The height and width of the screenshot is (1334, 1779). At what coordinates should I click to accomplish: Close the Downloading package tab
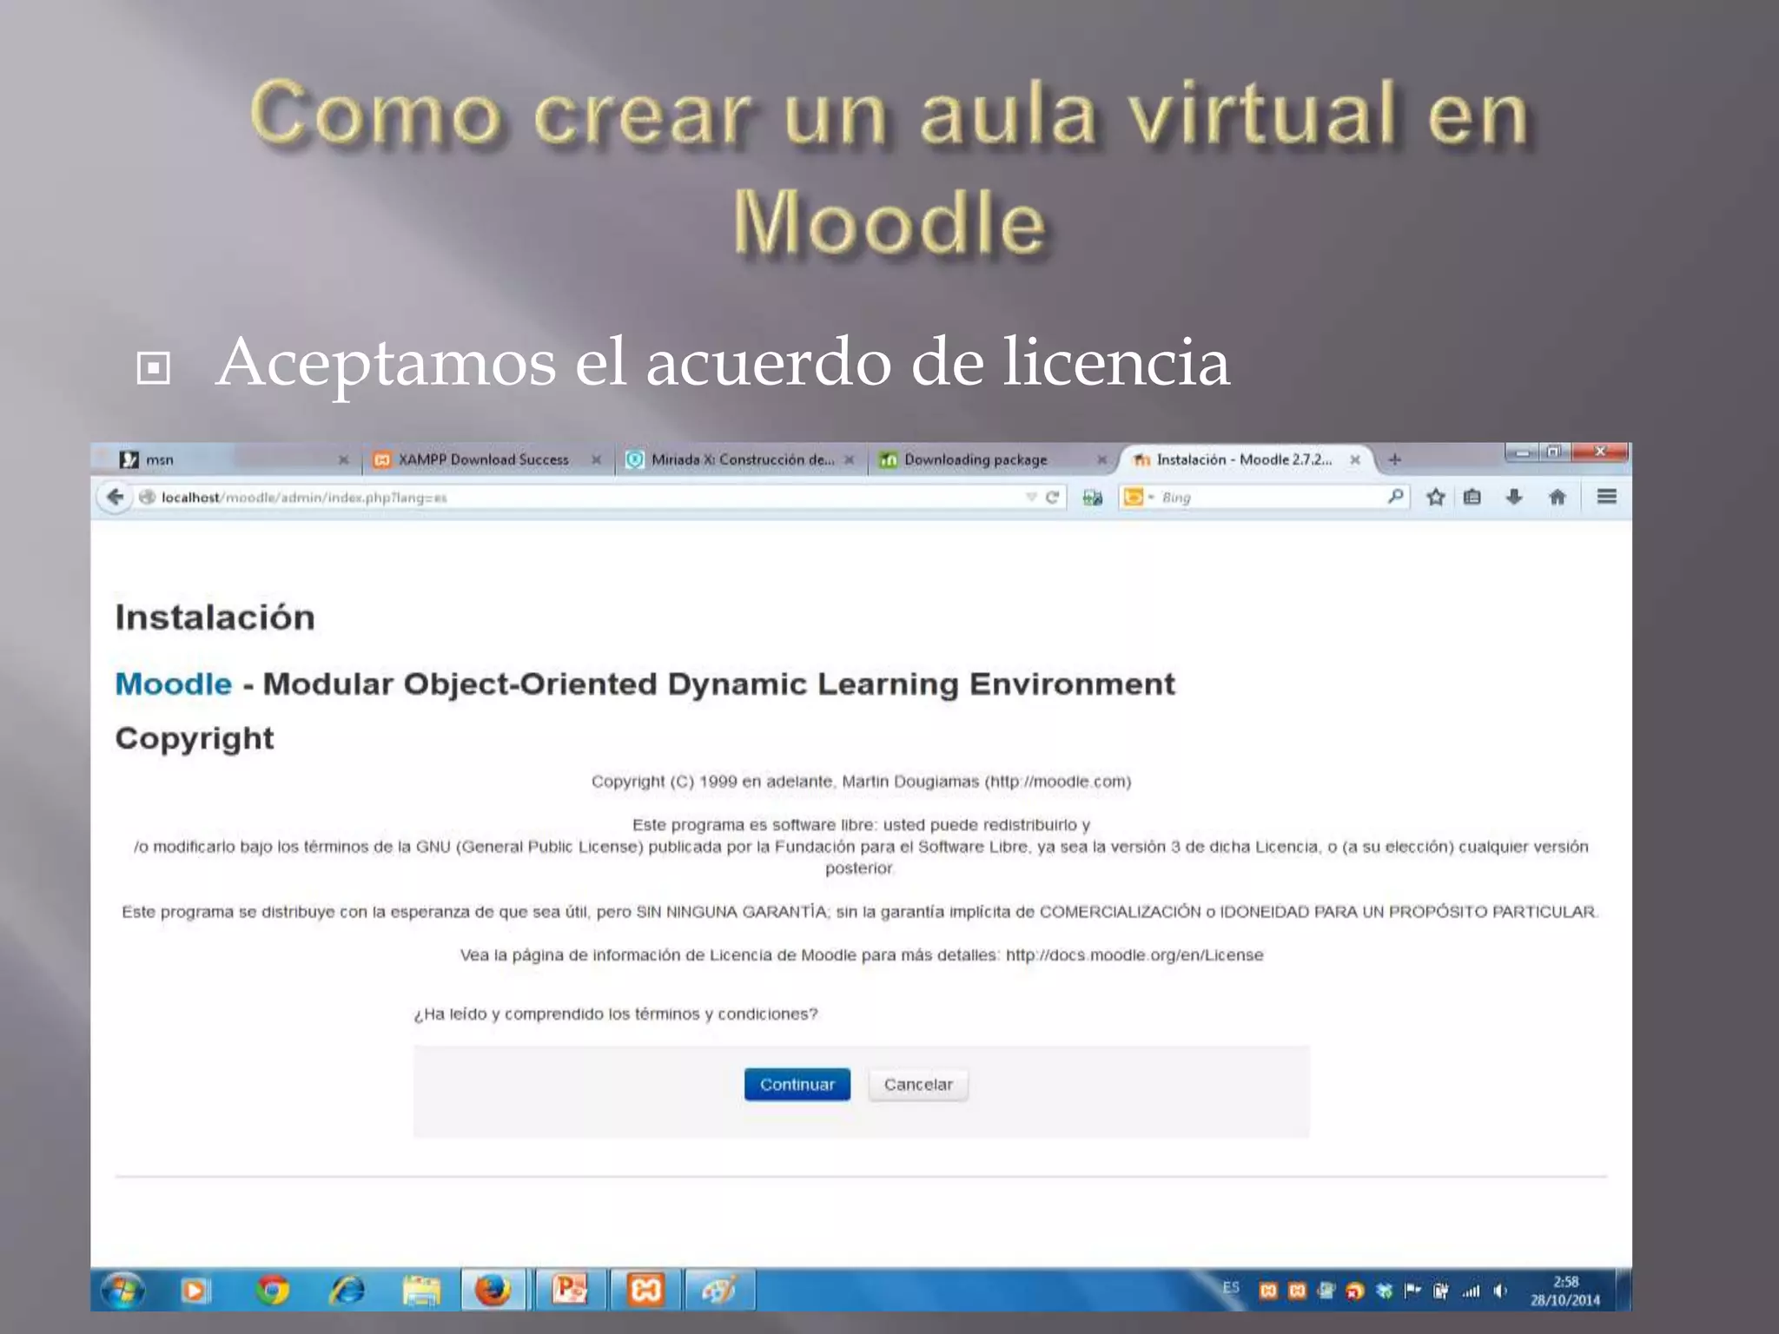(1101, 460)
